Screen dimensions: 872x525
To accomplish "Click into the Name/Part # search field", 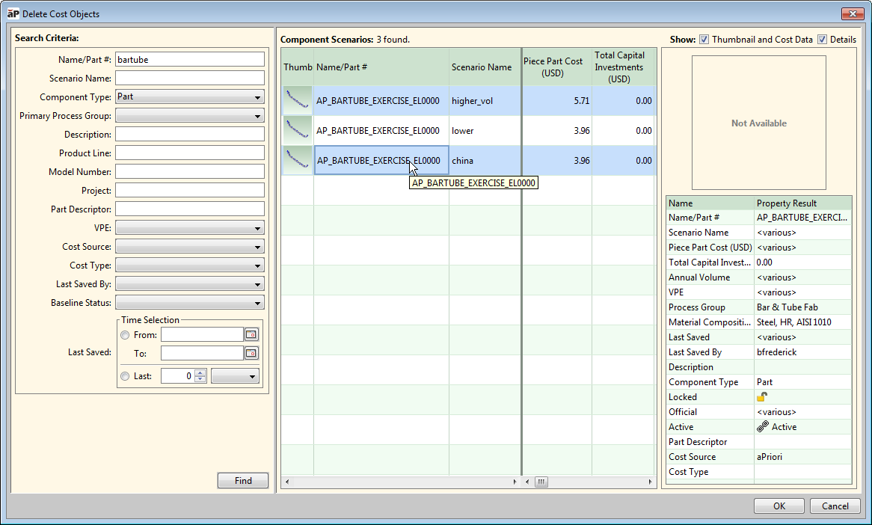I will [x=189, y=59].
